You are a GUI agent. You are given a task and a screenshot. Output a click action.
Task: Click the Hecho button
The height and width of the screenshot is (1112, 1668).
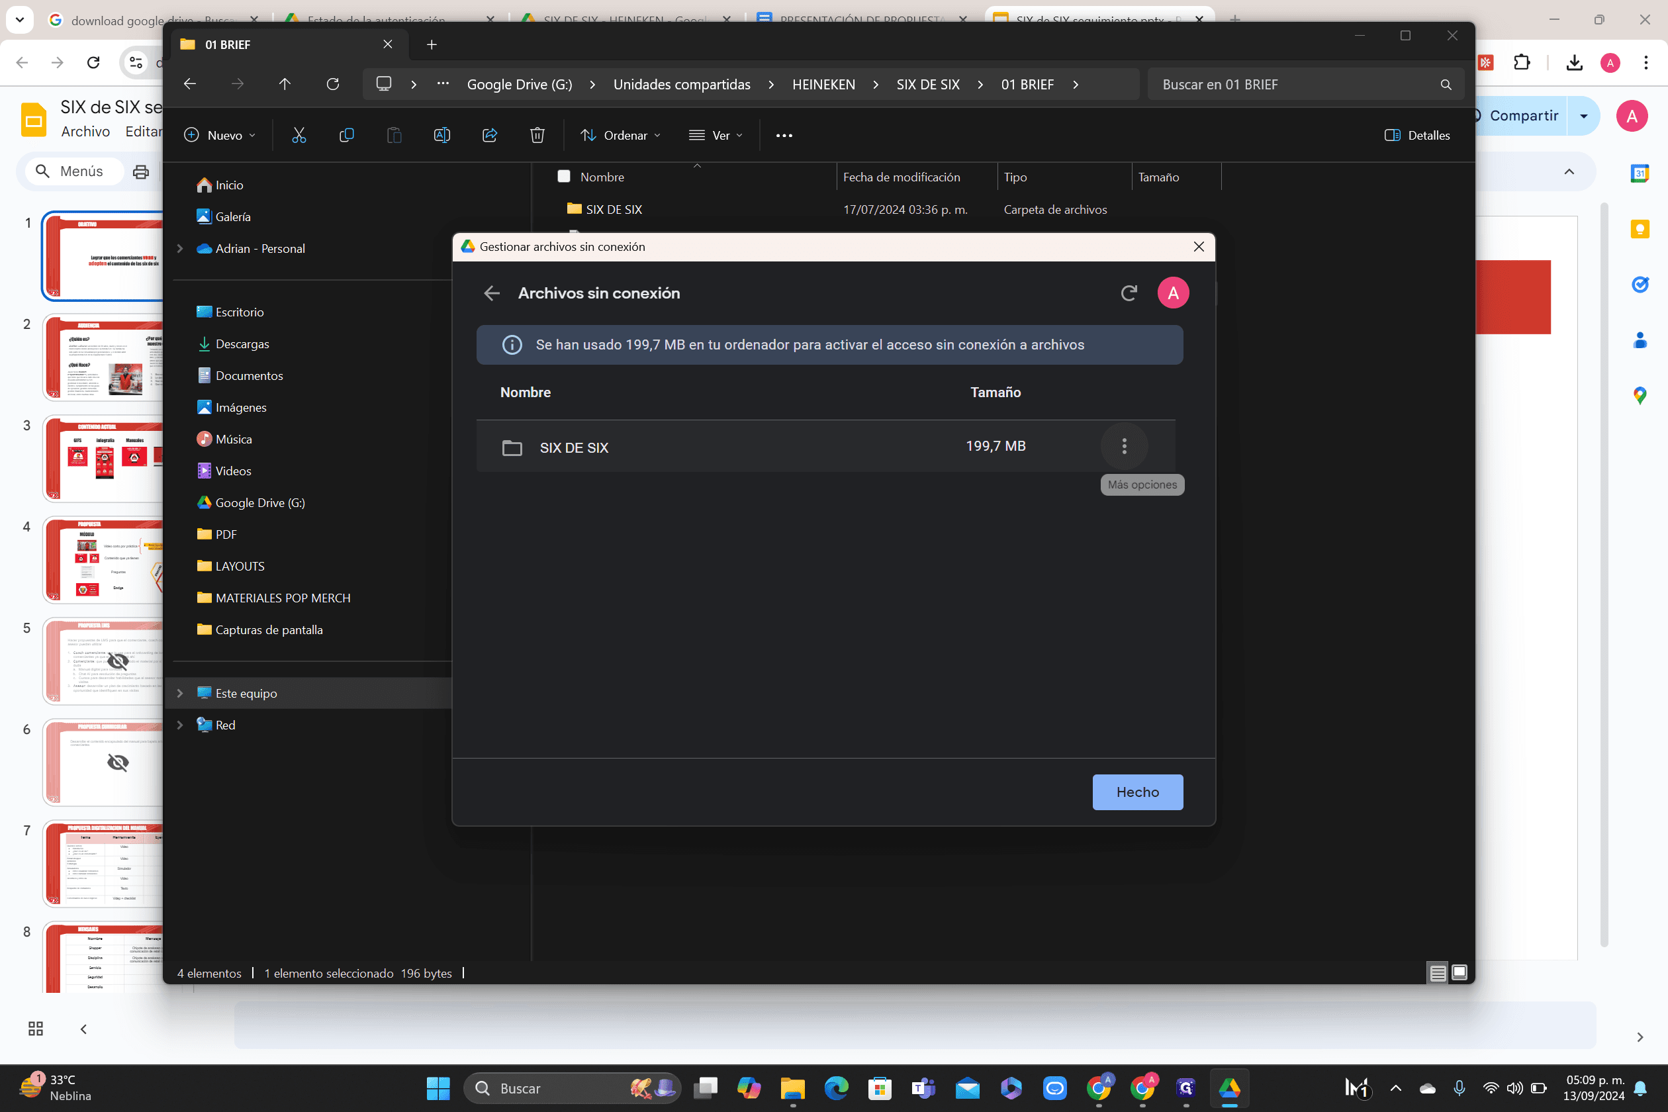tap(1138, 792)
